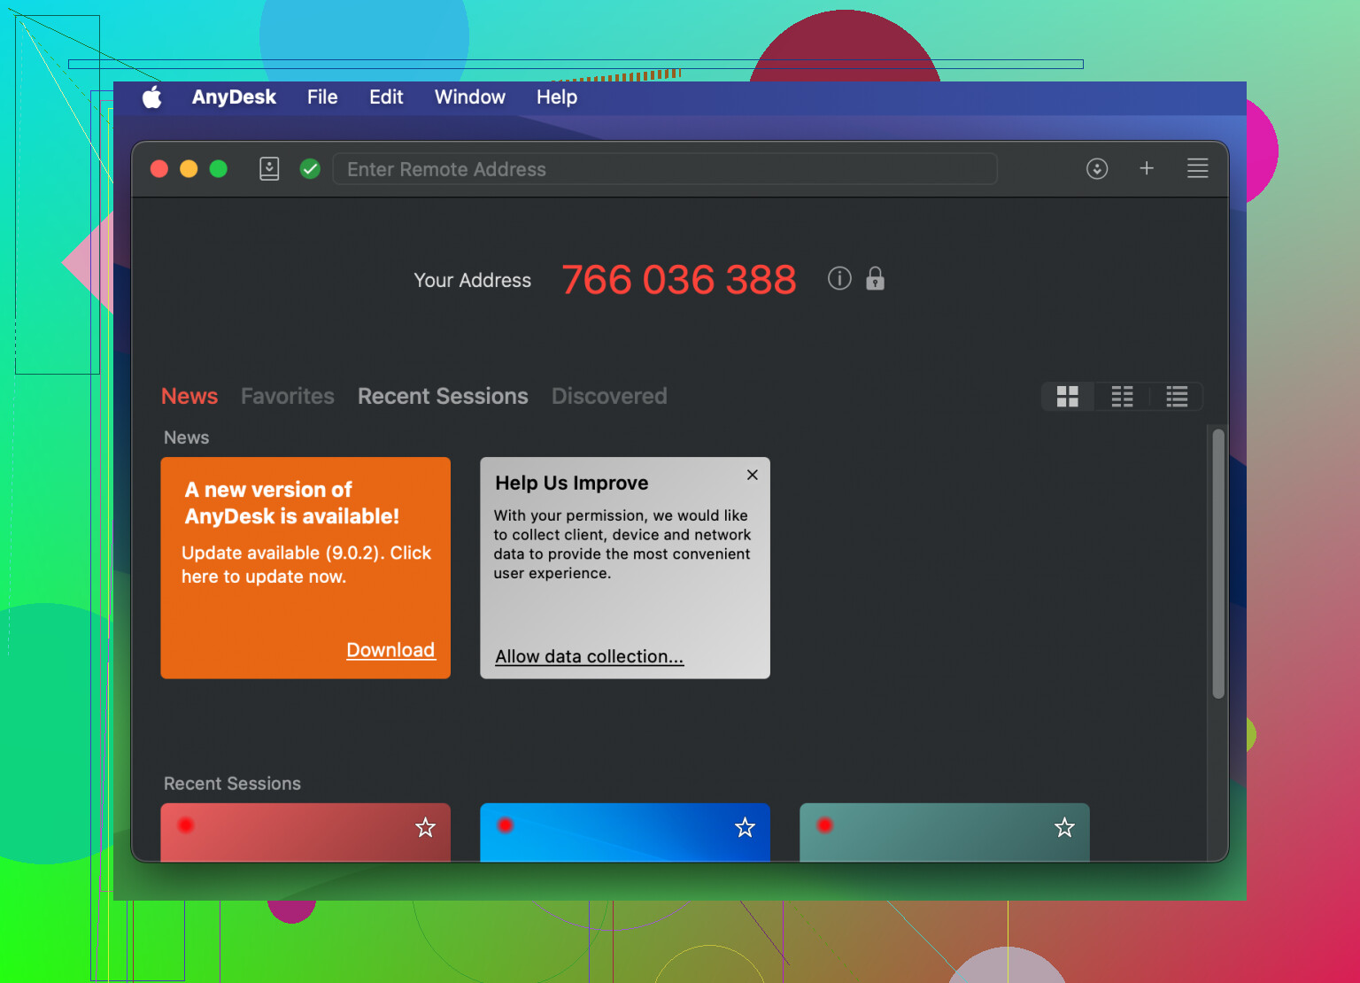Open the Window menu in menu bar
Viewport: 1360px width, 983px height.
click(x=469, y=97)
